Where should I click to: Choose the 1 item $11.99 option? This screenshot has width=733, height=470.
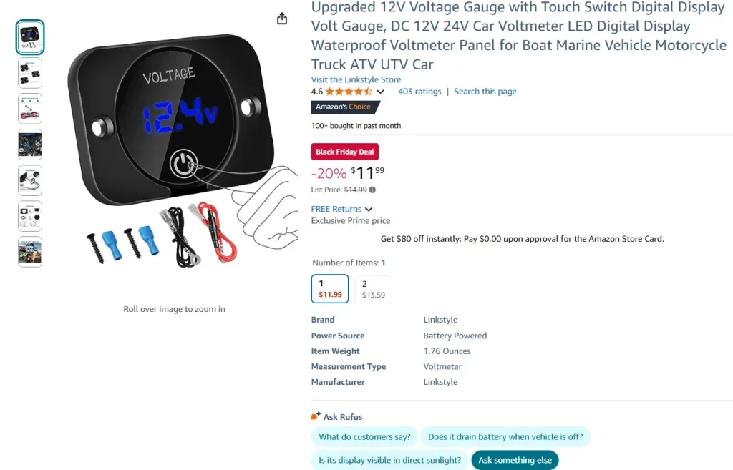[330, 289]
